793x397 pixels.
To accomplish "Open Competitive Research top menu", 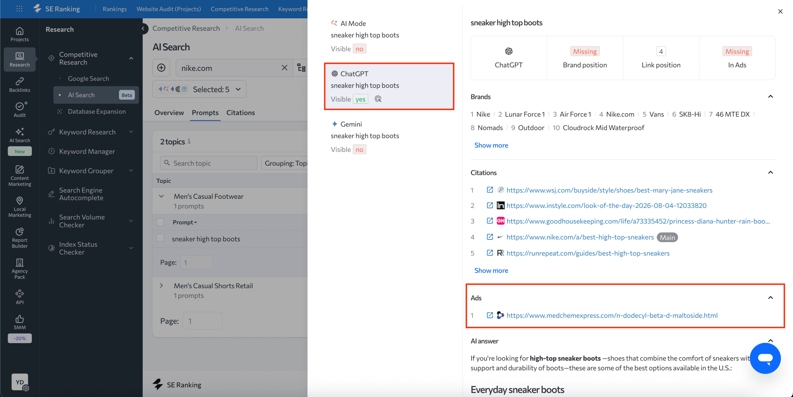I will tap(239, 9).
